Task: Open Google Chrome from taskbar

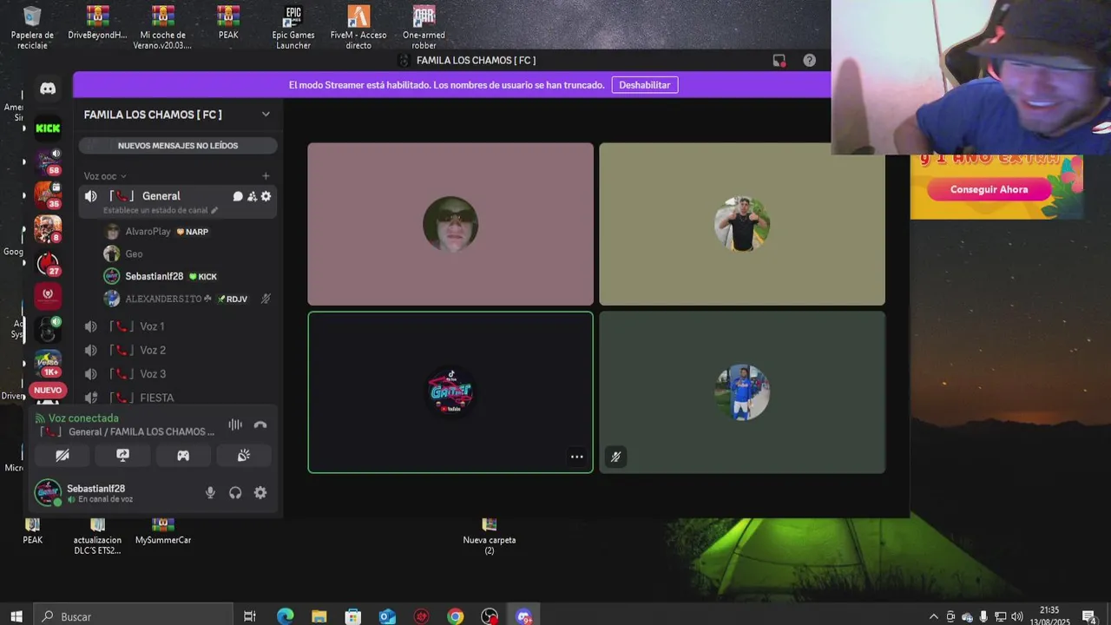Action: (x=456, y=616)
